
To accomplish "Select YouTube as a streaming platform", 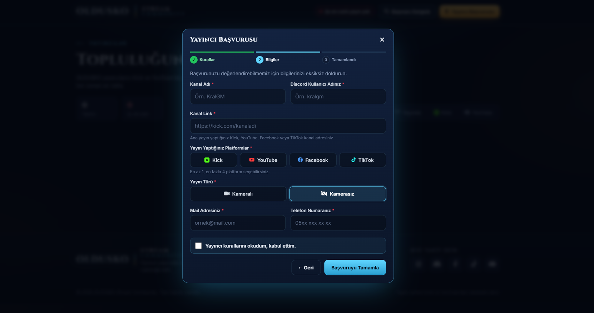I will (x=263, y=160).
